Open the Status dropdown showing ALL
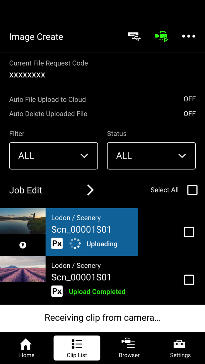This screenshot has width=205, height=364. (x=151, y=156)
